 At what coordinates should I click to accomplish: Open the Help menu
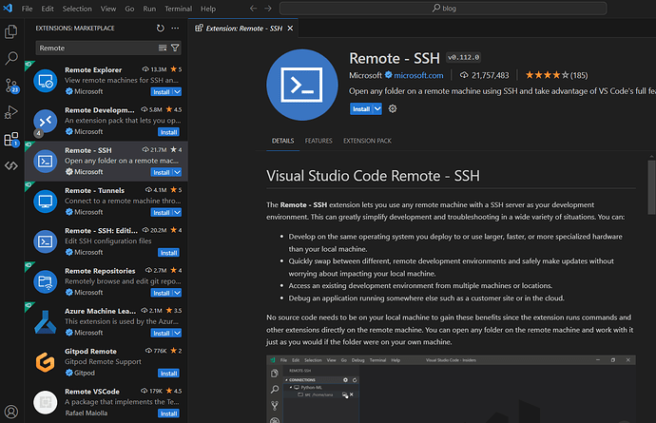point(208,9)
